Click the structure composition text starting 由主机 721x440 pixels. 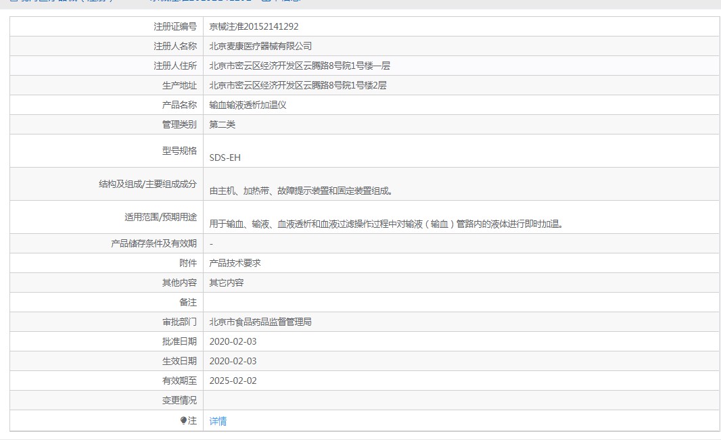(301, 191)
